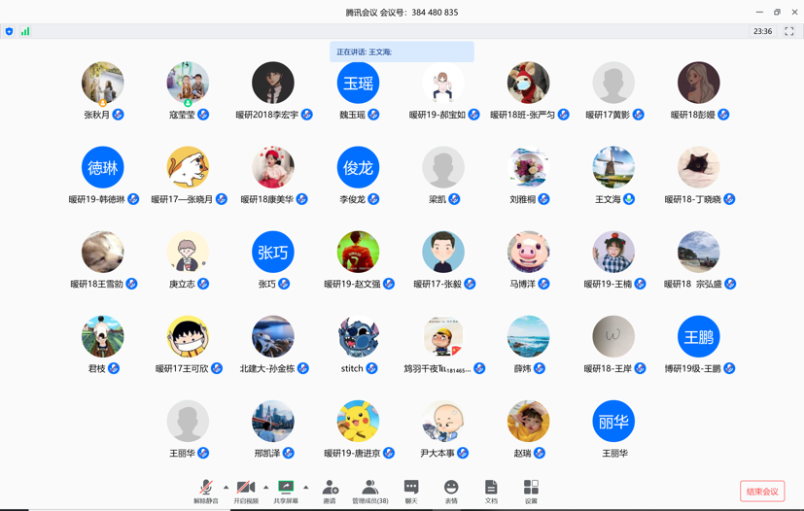Enter fullscreen using top-right expand icon

[x=789, y=31]
